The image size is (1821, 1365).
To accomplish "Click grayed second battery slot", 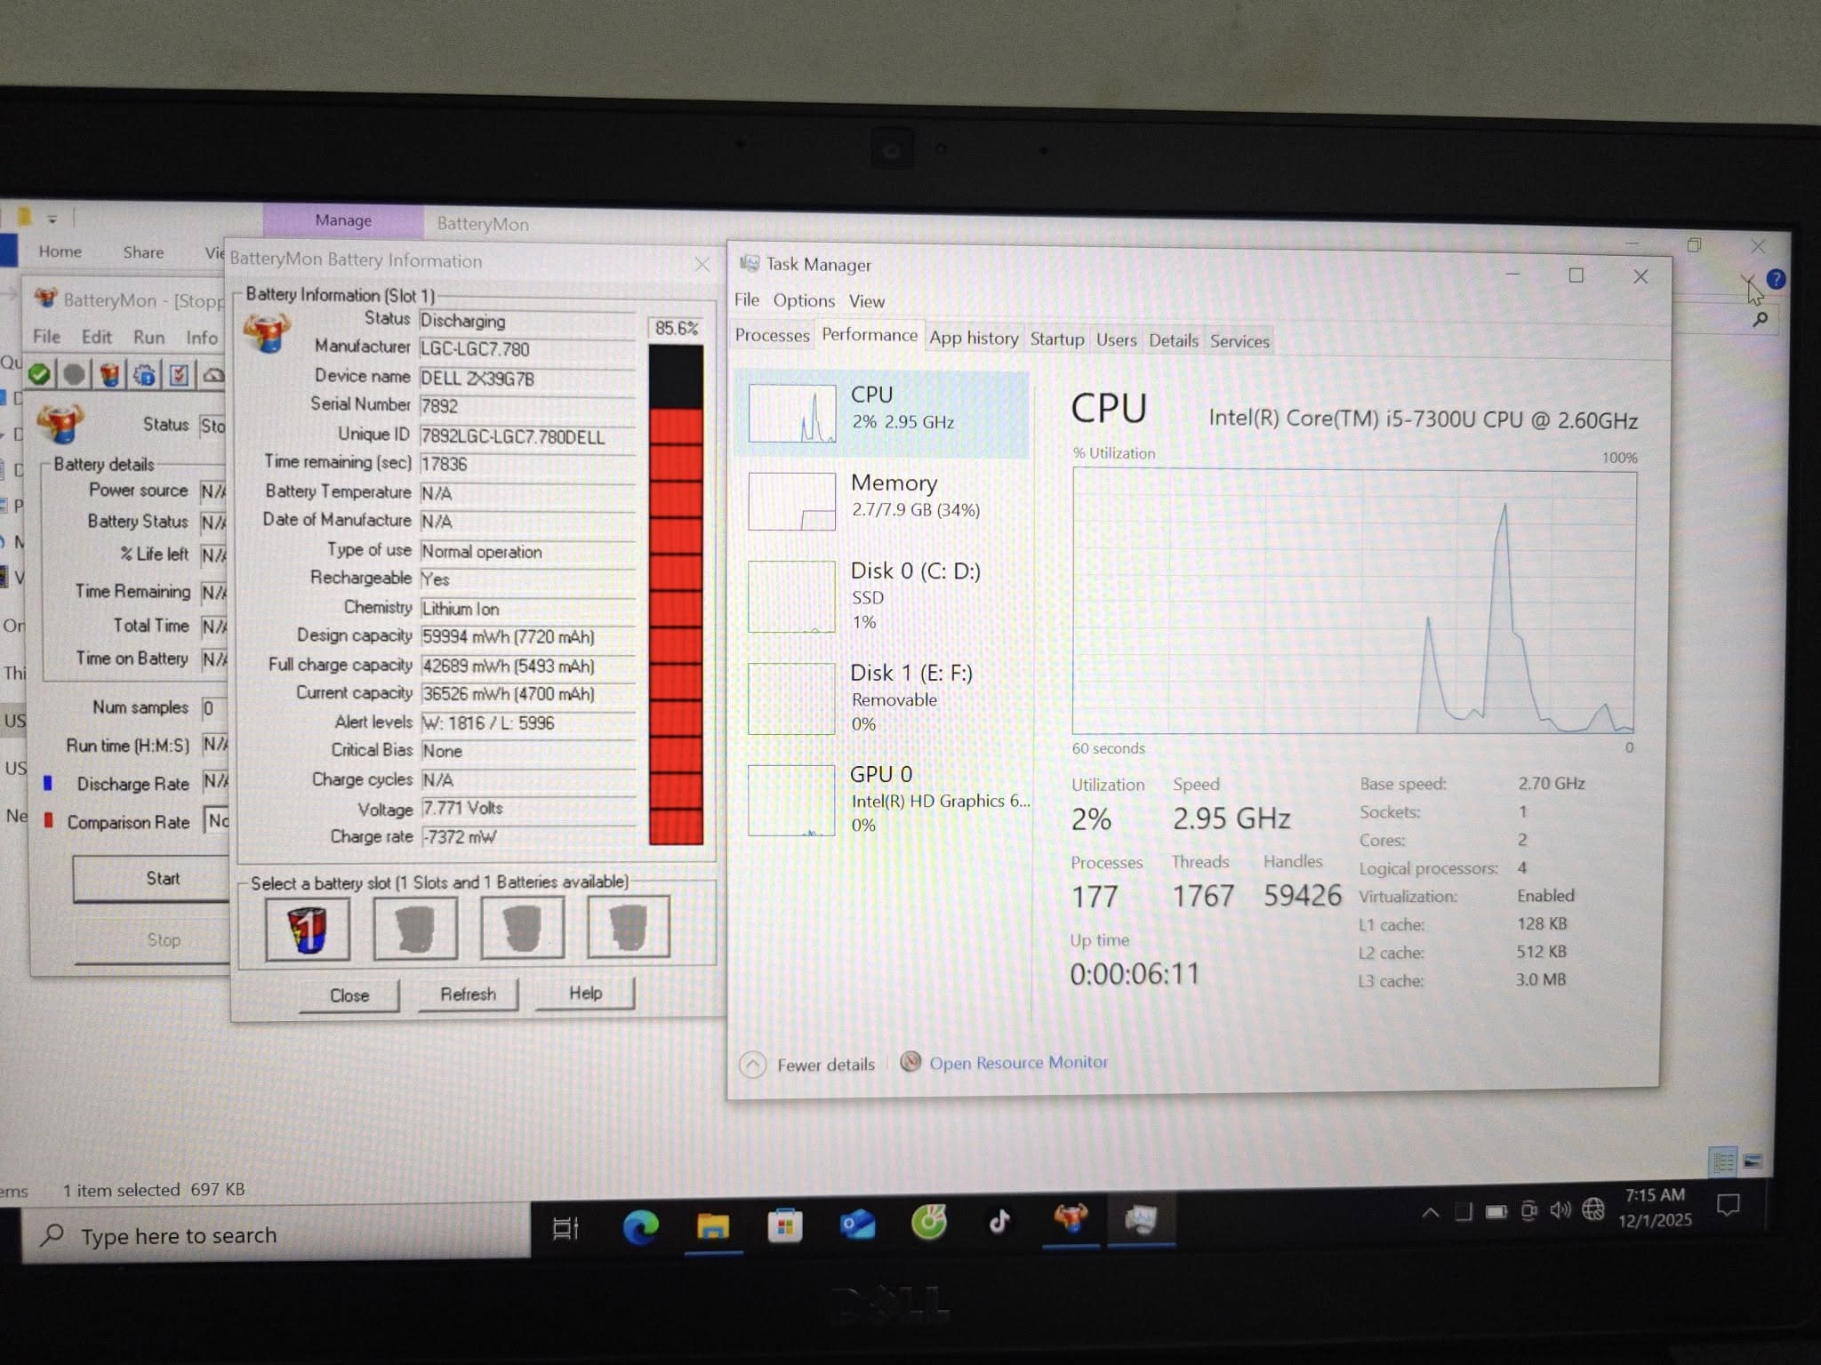I will (415, 929).
